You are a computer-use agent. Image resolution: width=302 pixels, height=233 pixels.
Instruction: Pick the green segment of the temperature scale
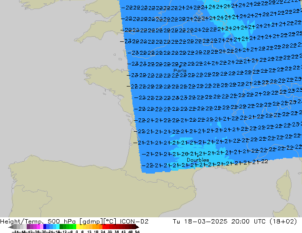pos(68,227)
